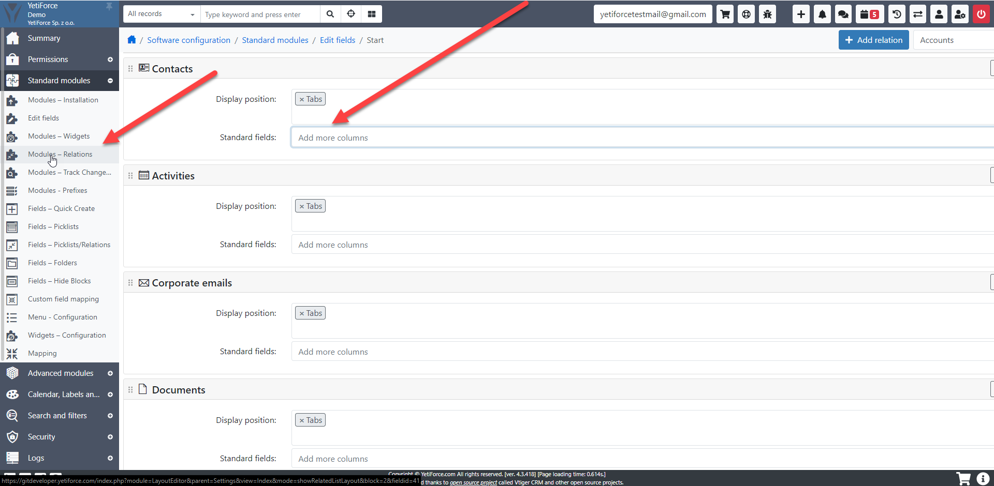994x486 pixels.
Task: Click open source project footer link
Action: (x=473, y=482)
